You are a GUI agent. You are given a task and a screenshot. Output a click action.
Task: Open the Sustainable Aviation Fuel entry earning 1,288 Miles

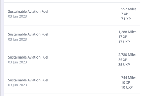click(x=72, y=37)
